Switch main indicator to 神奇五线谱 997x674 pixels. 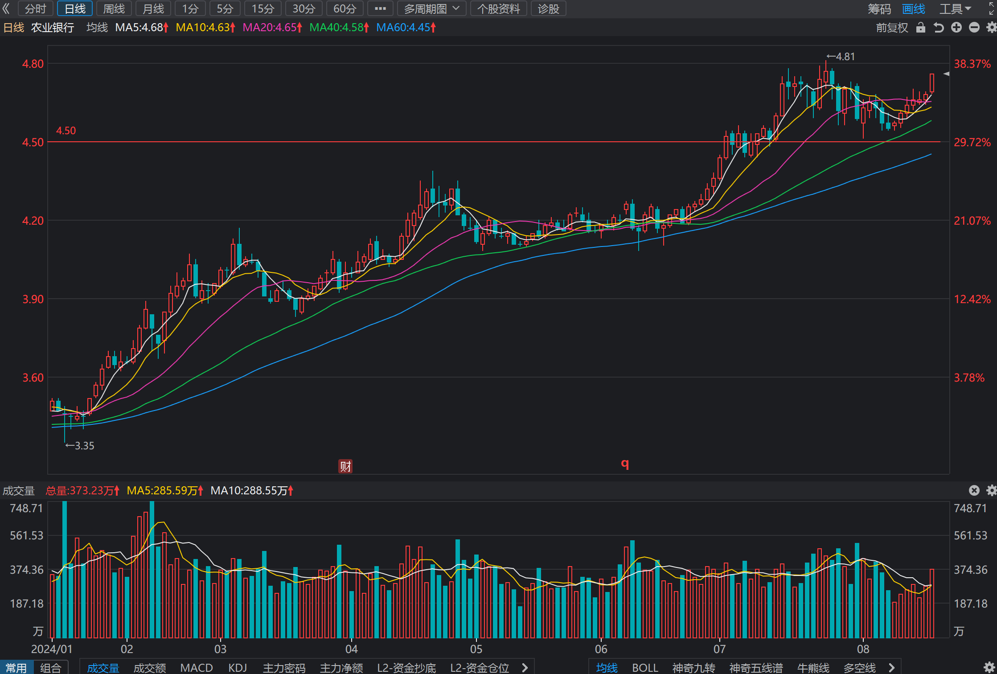756,667
